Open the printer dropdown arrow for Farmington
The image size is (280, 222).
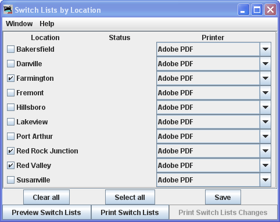pyautogui.click(x=265, y=78)
